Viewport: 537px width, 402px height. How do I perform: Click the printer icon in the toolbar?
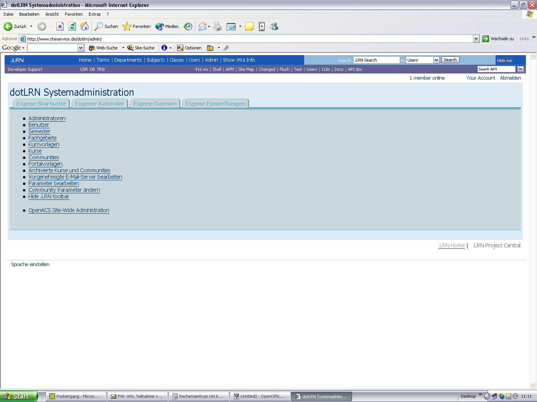217,26
